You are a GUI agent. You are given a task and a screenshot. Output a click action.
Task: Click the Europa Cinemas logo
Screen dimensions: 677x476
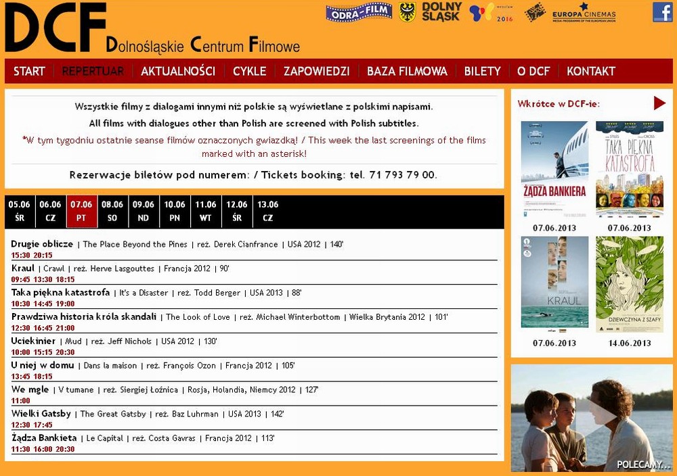[x=584, y=12]
